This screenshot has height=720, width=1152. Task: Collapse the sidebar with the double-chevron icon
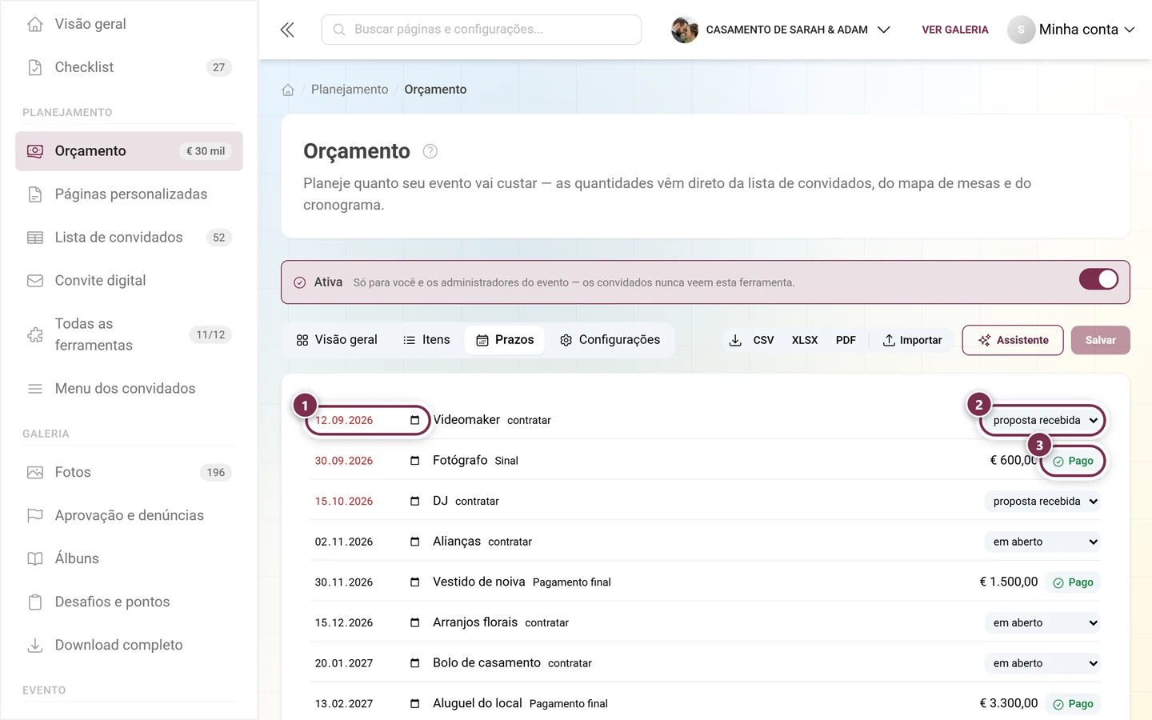[x=287, y=30]
